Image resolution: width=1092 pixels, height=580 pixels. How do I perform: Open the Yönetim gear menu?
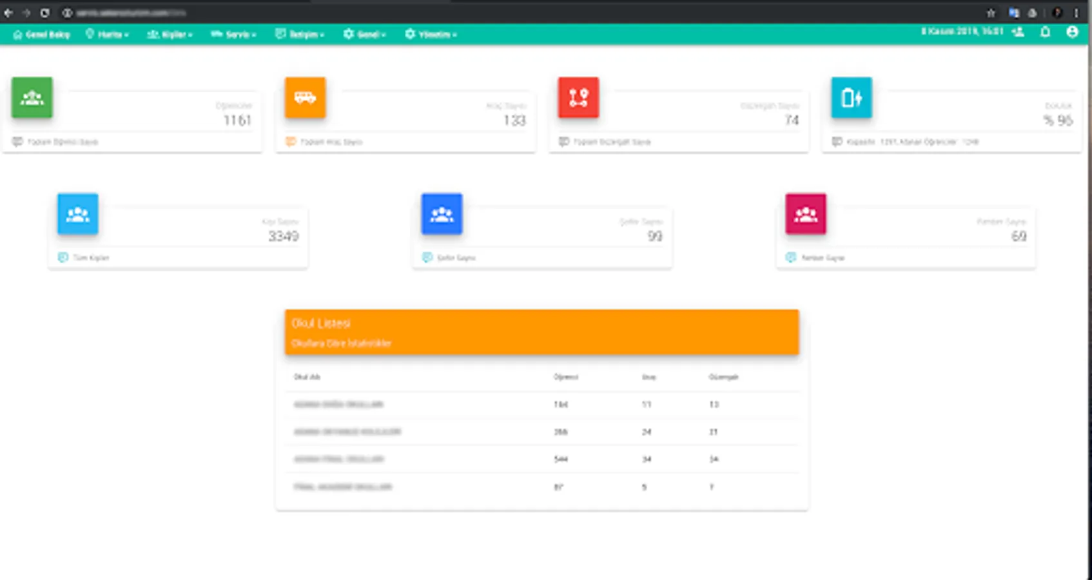431,34
